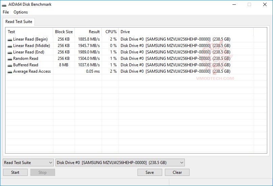Sort by the Result column header
Viewport: 273px width, 186px height.
click(88, 32)
